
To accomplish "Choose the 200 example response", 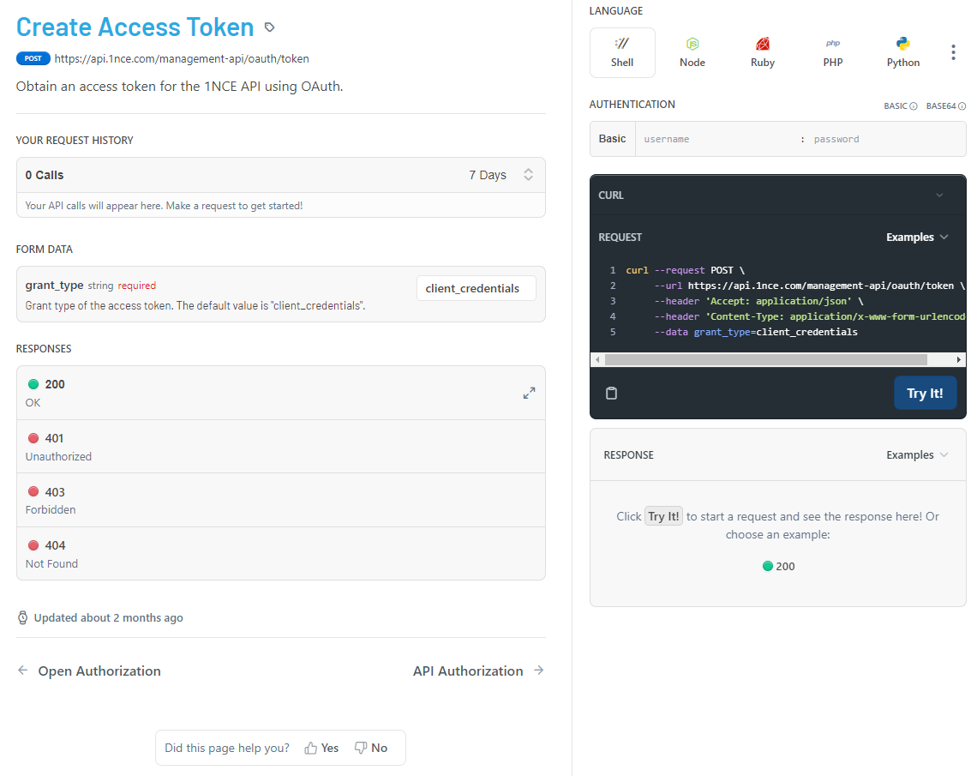I will pyautogui.click(x=778, y=566).
